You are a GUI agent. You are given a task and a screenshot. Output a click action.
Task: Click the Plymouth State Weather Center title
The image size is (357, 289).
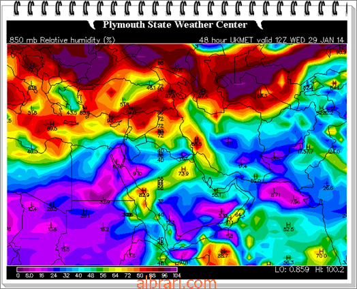(x=175, y=25)
